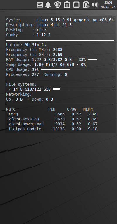The width and height of the screenshot is (117, 224).
Task: Open the shield Update Manager icon
Action: pos(58,5)
